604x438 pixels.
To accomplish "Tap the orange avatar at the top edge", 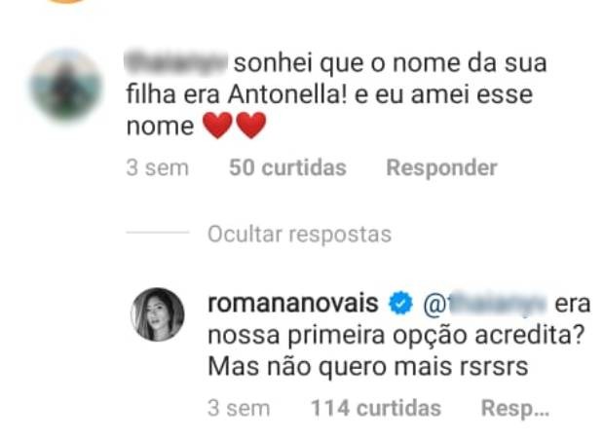I will pos(65,3).
